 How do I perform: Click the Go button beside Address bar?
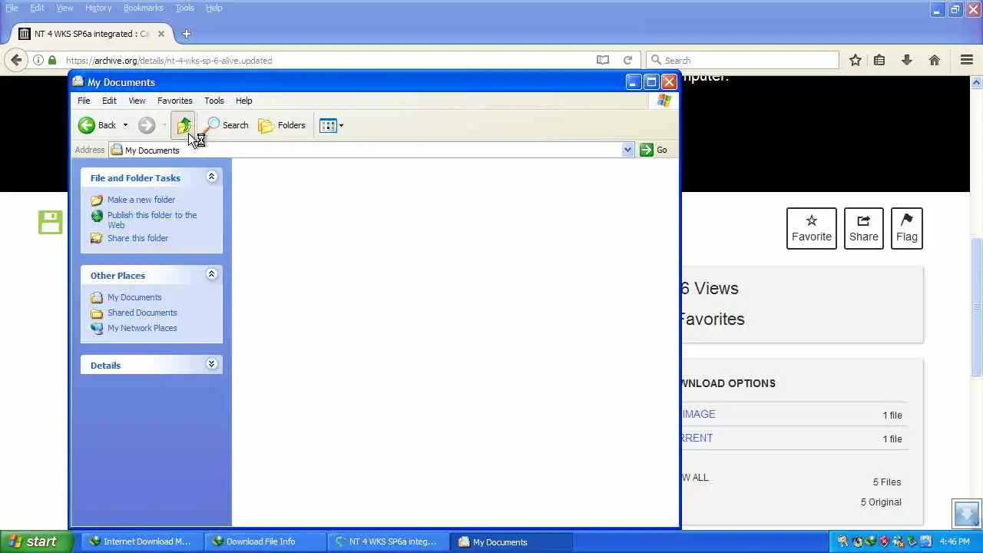(654, 150)
